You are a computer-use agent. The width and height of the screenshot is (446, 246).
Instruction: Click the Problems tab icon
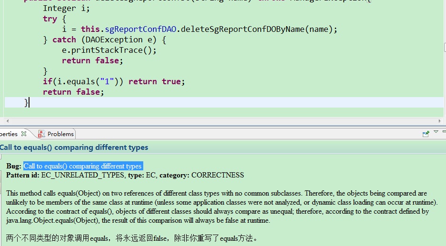pyautogui.click(x=41, y=134)
